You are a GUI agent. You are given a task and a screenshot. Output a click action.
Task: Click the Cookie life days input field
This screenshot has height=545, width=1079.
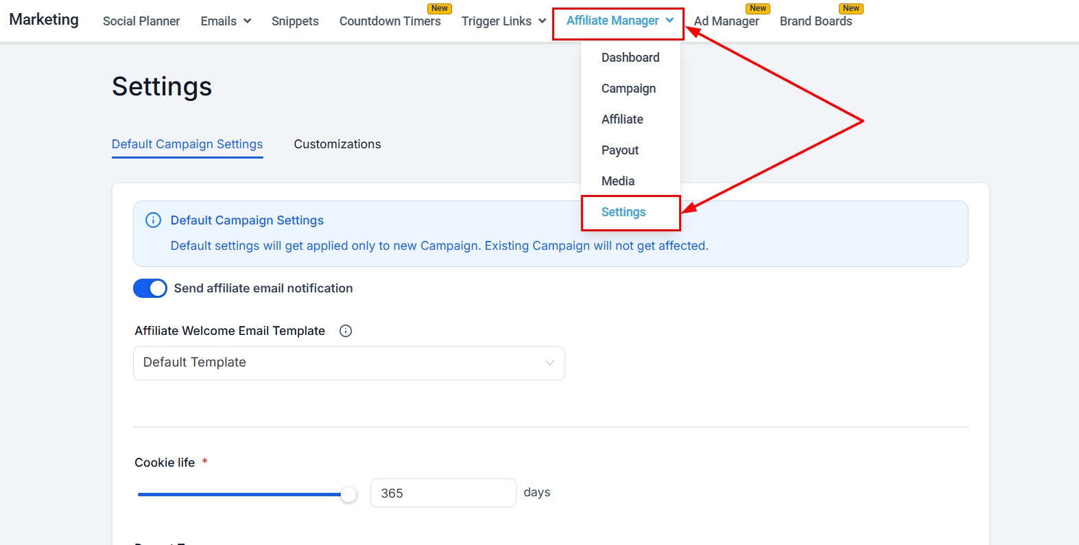point(442,493)
